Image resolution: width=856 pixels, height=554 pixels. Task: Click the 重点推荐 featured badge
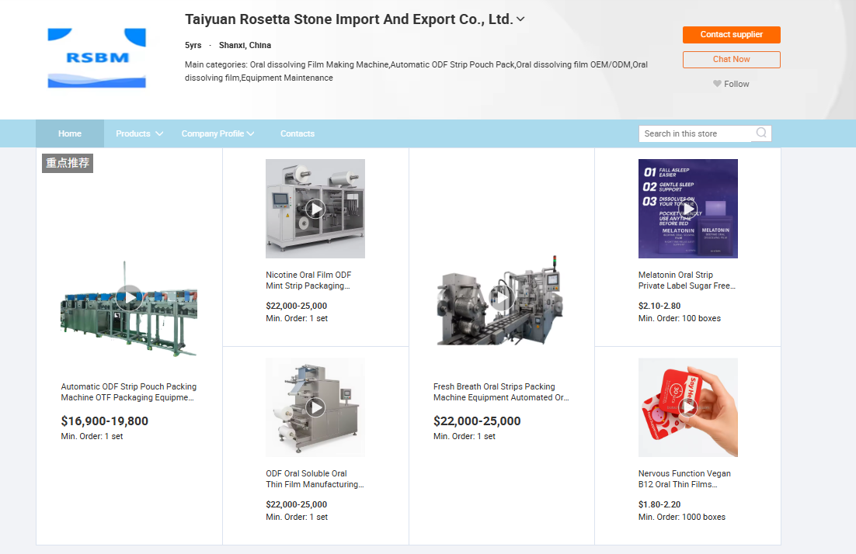pos(68,163)
